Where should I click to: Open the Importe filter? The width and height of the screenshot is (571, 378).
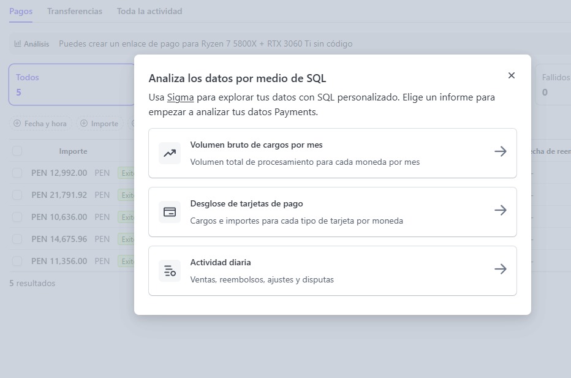coord(99,124)
